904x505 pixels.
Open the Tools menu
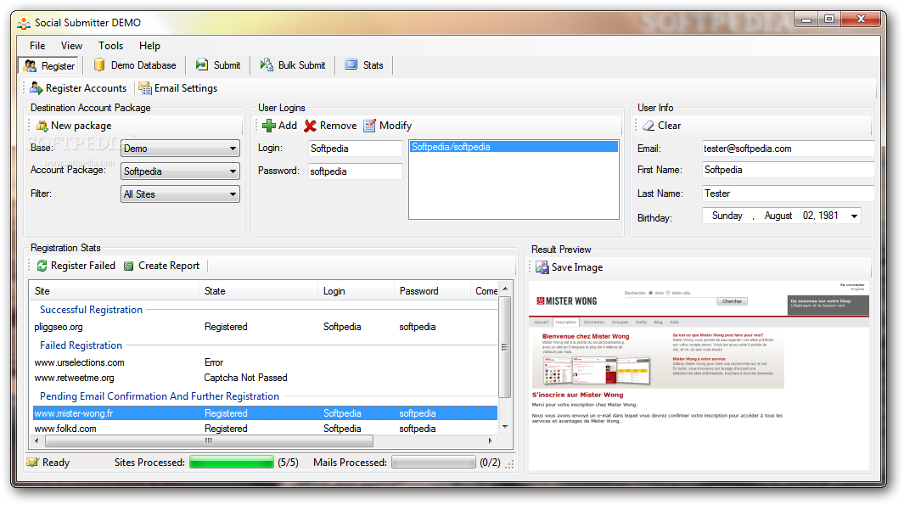(110, 46)
